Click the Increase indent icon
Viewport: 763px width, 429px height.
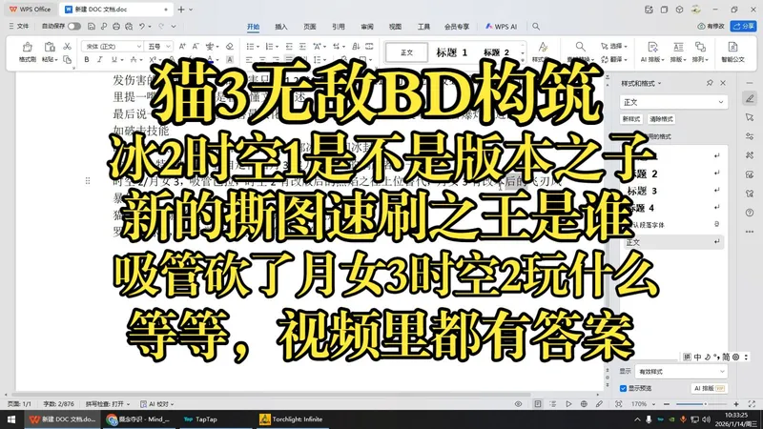click(x=302, y=46)
